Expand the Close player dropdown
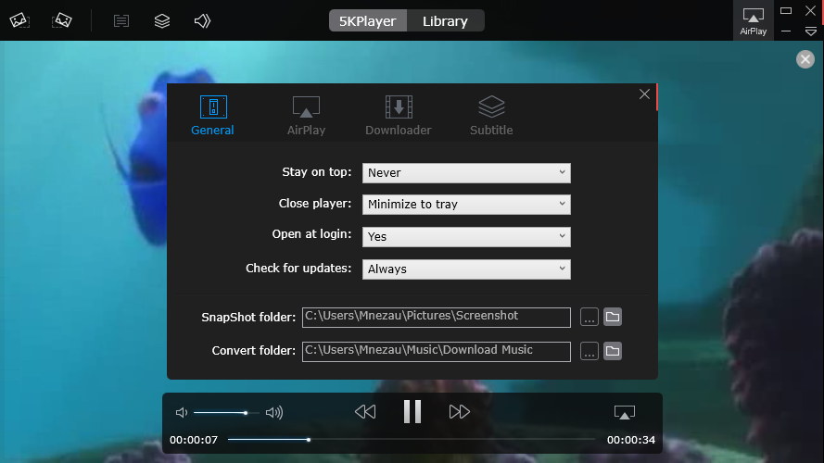The width and height of the screenshot is (824, 463). 466,205
